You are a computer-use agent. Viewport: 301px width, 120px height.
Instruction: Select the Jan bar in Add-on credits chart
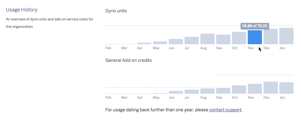coord(286,88)
